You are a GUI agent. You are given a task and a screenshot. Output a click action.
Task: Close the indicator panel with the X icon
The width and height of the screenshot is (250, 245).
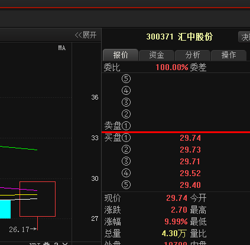click(x=65, y=244)
